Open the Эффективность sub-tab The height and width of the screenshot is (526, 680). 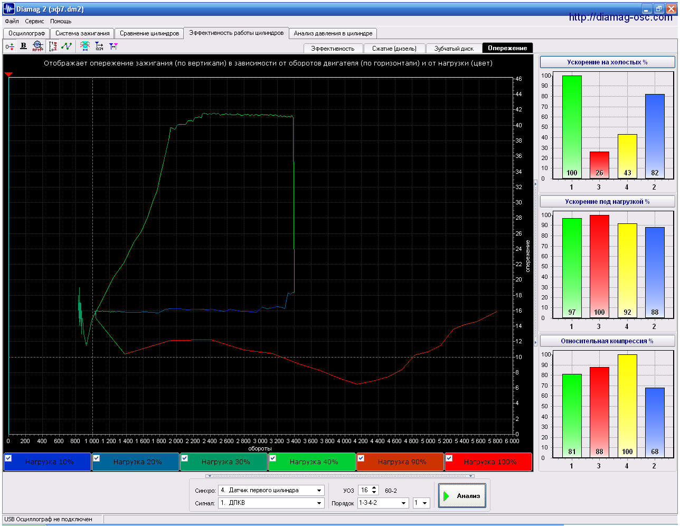click(333, 49)
